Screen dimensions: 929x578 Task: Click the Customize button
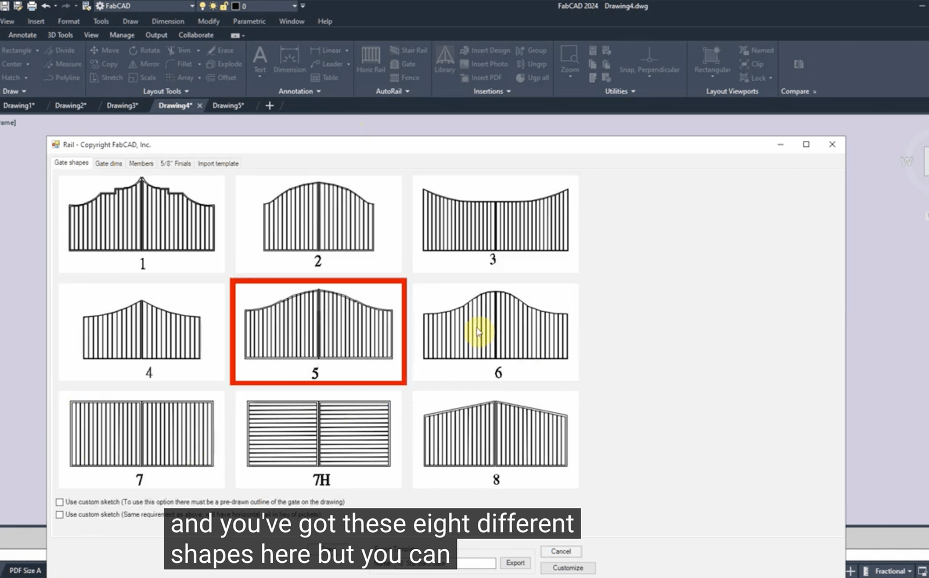[x=567, y=568]
